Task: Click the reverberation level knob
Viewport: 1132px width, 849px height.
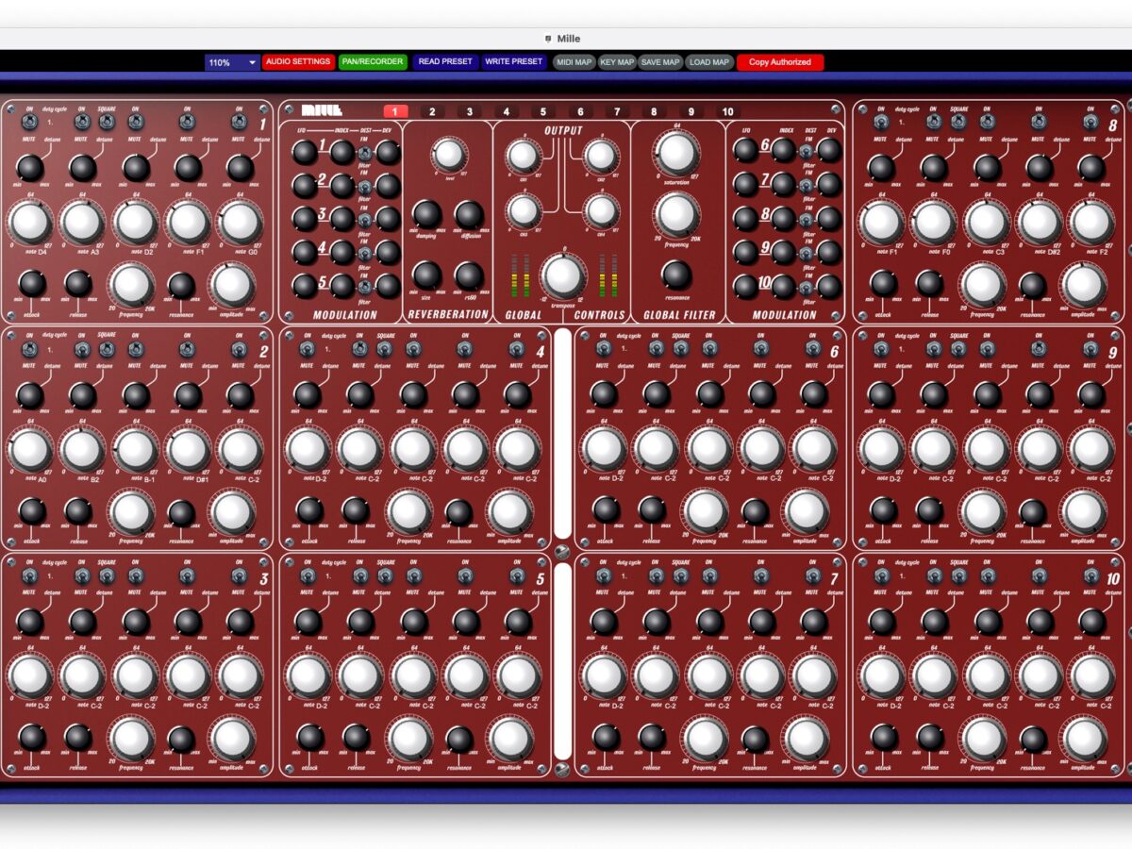Action: coord(449,154)
